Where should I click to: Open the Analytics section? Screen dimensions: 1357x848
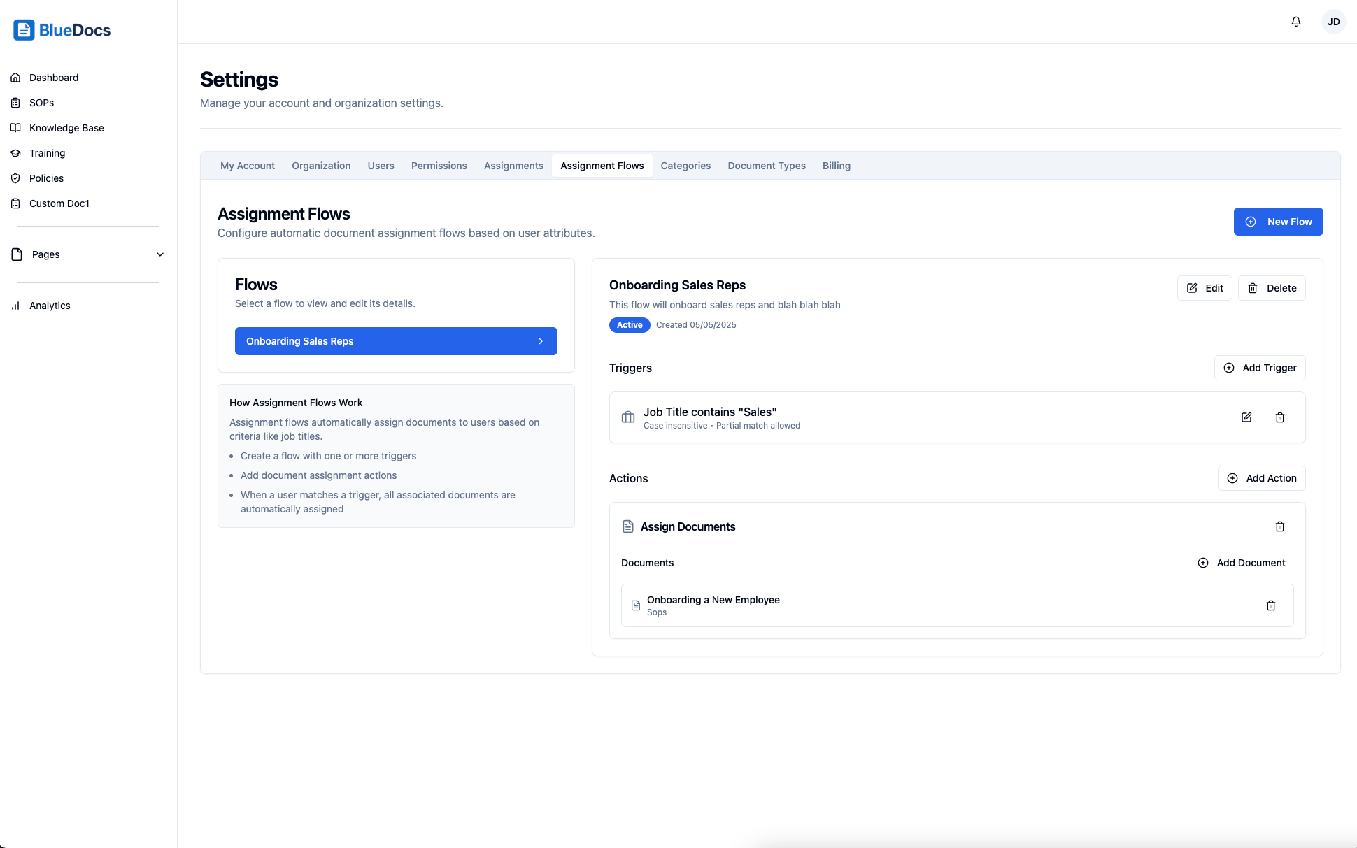coord(50,306)
